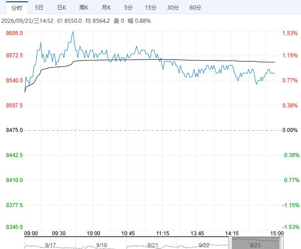Image resolution: width=301 pixels, height=249 pixels.
Task: Click the 10:45 time axis label
Action: click(x=128, y=234)
